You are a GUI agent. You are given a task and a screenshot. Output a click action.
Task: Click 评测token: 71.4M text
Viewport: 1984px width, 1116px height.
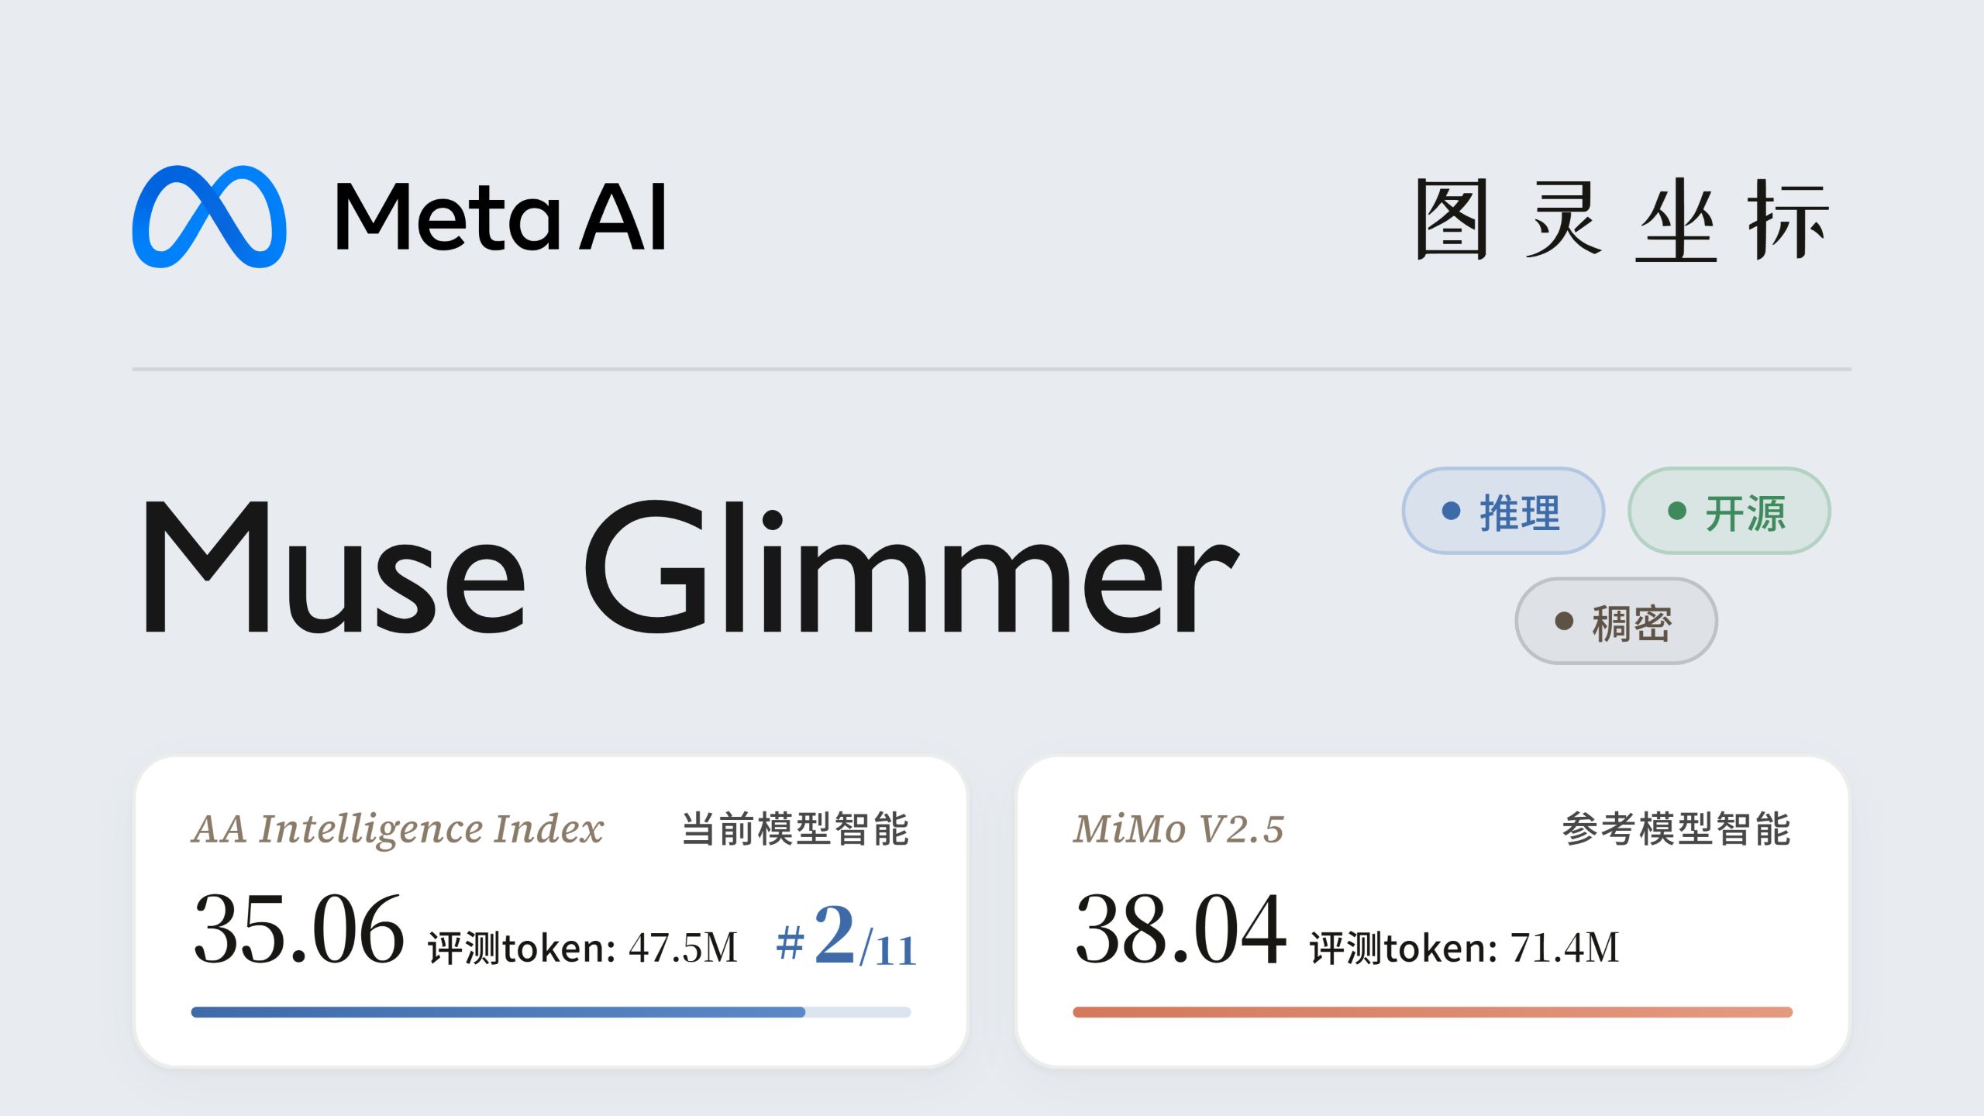[x=1465, y=948]
